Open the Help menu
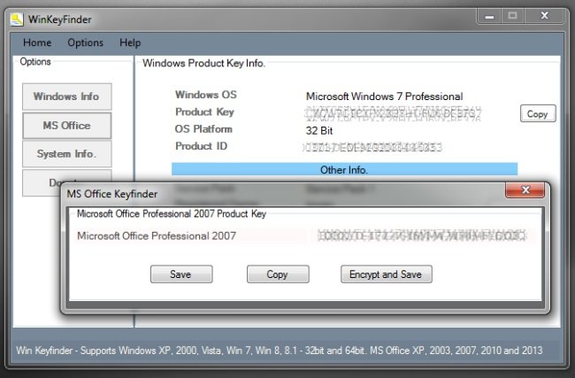The height and width of the screenshot is (378, 575). click(130, 42)
